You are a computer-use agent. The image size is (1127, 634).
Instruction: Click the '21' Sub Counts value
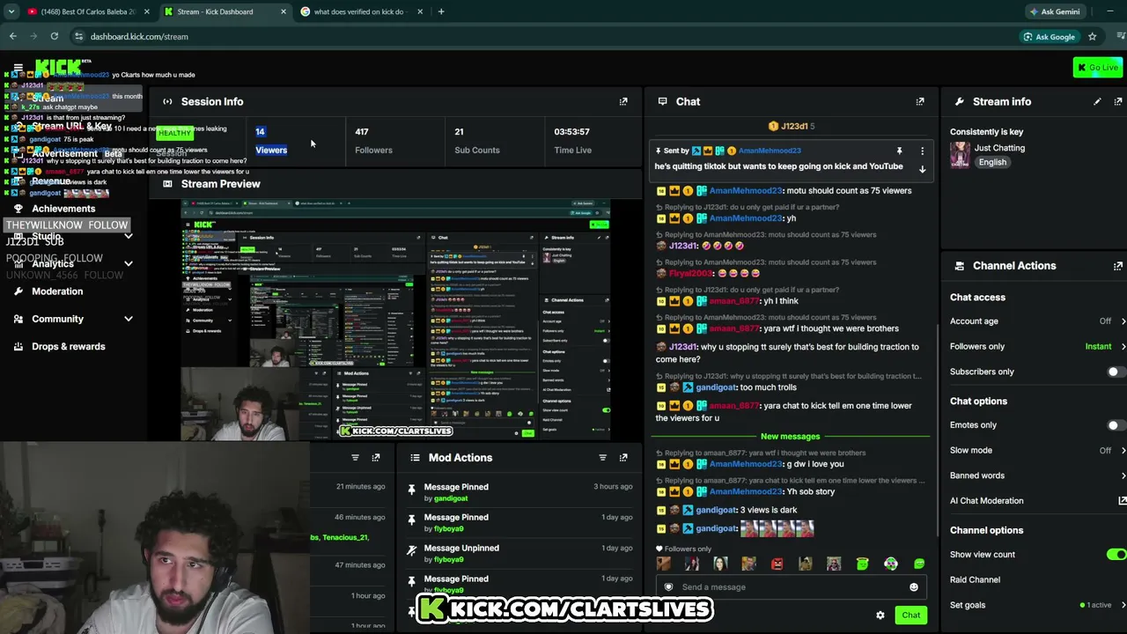pos(459,132)
